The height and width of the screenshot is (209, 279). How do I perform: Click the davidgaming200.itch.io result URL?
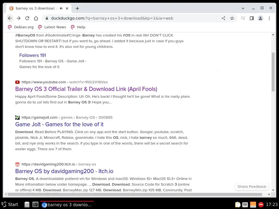point(59,164)
